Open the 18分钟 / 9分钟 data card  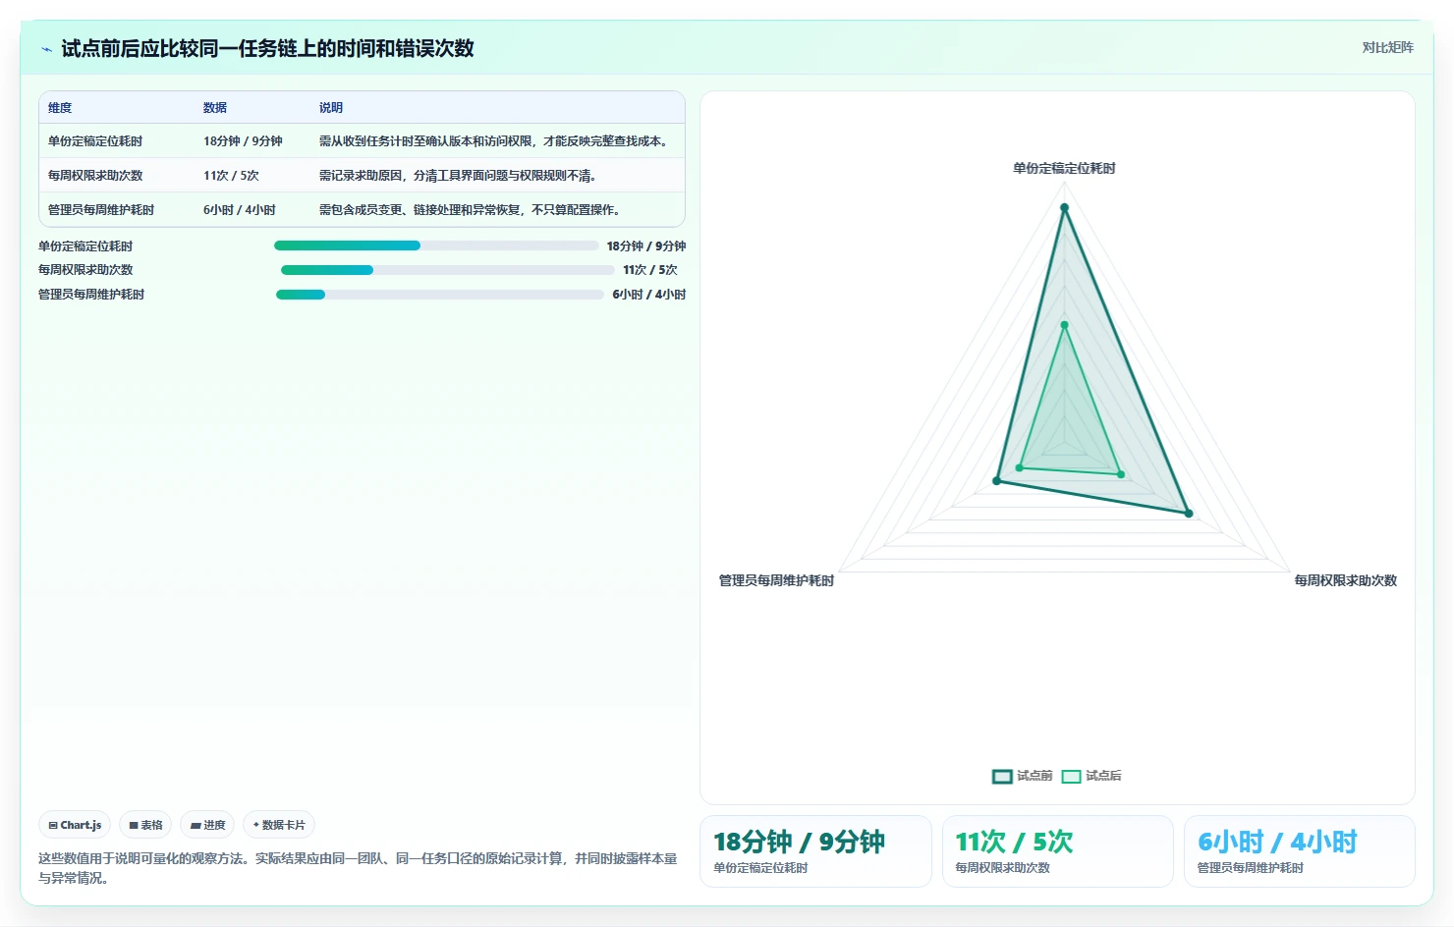pos(815,851)
